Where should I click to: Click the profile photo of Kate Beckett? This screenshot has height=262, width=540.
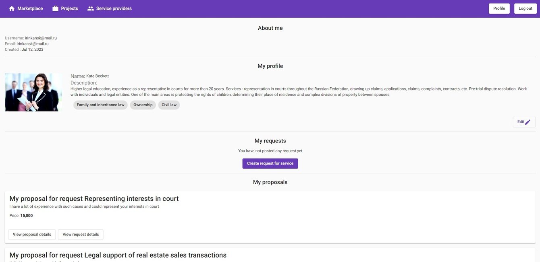[x=33, y=92]
